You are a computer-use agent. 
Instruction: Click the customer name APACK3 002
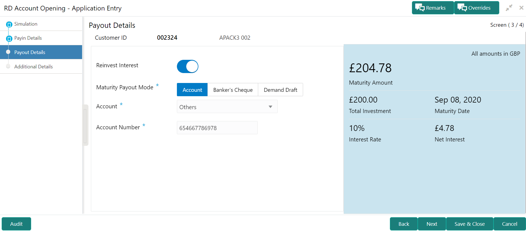click(x=235, y=38)
